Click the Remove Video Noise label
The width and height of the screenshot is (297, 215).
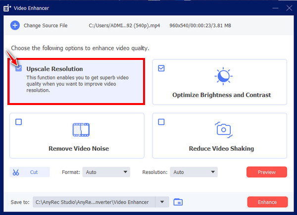point(79,149)
